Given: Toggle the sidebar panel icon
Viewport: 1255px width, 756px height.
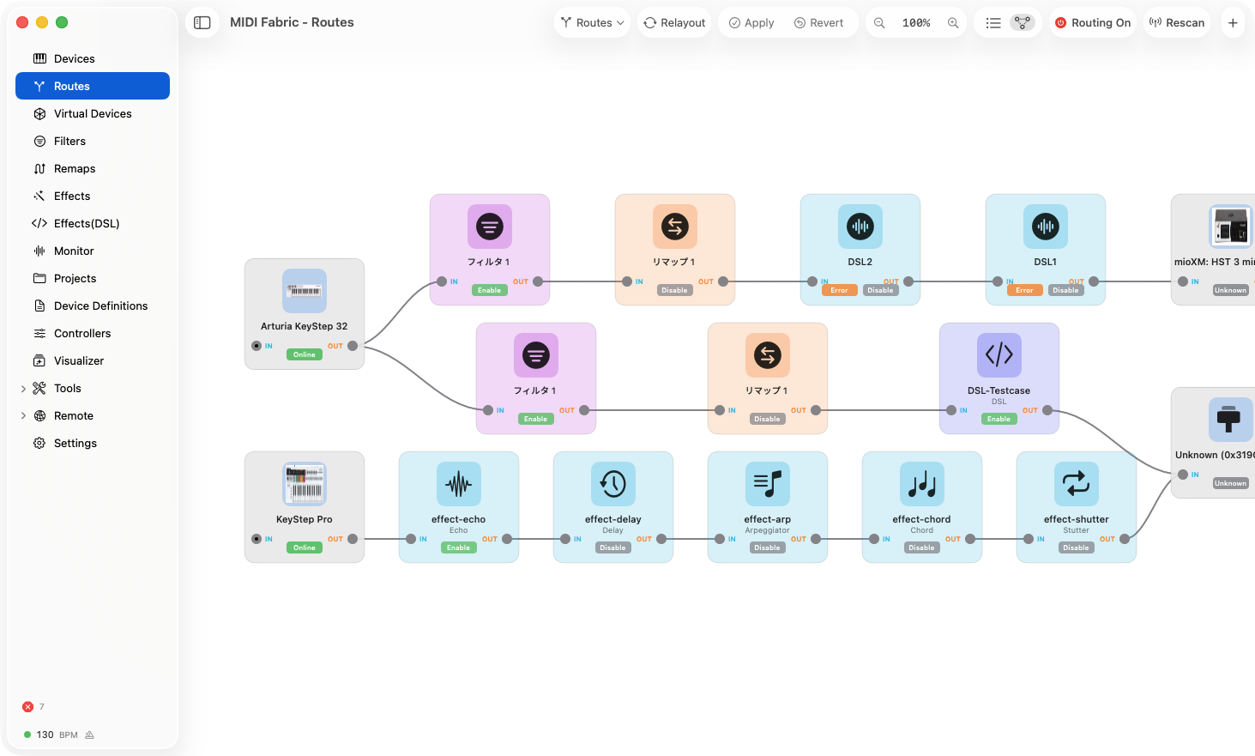Looking at the screenshot, I should 202,22.
